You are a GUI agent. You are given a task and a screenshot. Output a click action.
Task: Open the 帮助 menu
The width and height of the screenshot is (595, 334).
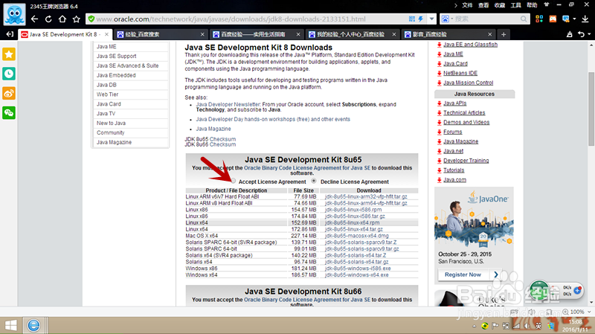coord(532,5)
